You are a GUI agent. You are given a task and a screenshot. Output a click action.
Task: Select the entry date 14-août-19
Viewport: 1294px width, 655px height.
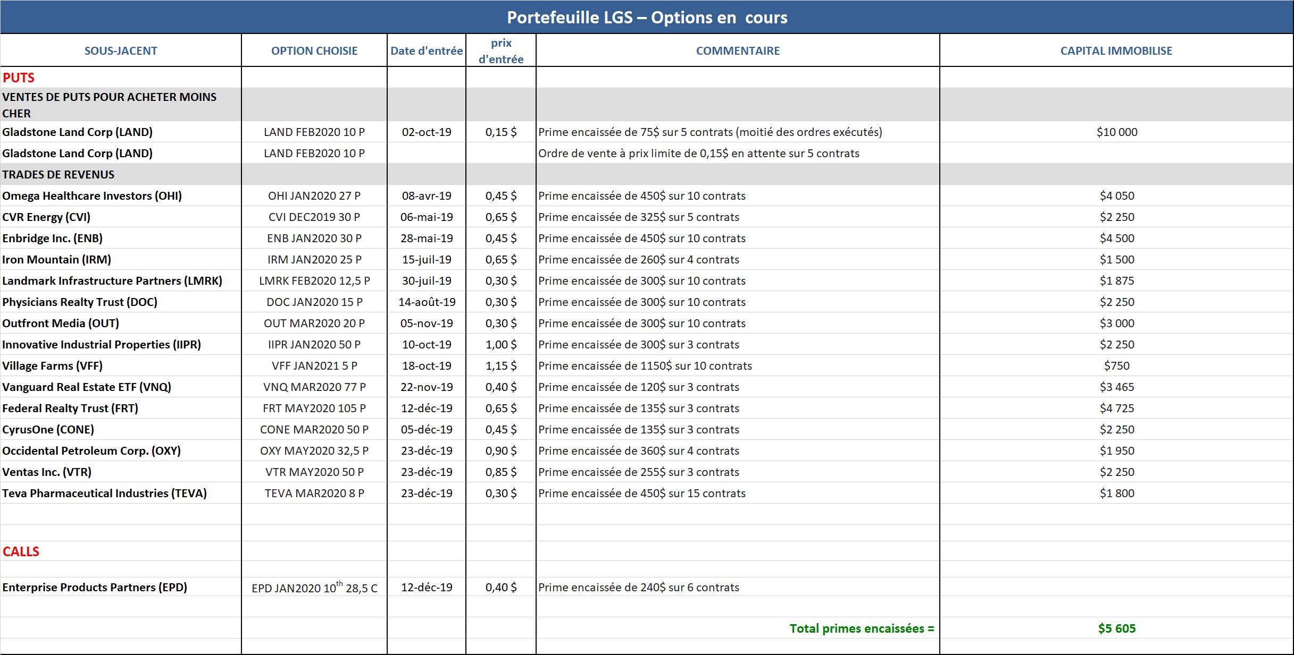427,302
